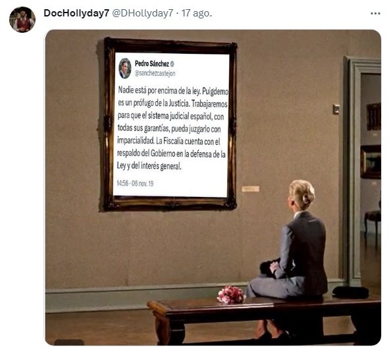This screenshot has height=347, width=389.
Task: Open the DocHollyday7 display name link
Action: pyautogui.click(x=76, y=13)
